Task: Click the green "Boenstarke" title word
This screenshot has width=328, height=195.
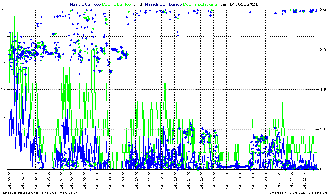Action: coord(116,4)
